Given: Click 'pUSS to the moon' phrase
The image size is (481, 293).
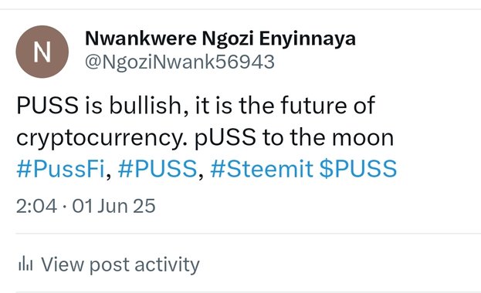Looking at the screenshot, I should pos(294,137).
